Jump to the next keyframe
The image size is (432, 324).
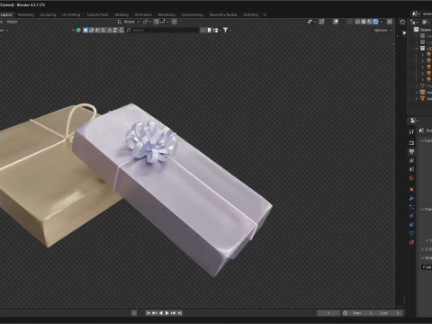pyautogui.click(x=174, y=313)
